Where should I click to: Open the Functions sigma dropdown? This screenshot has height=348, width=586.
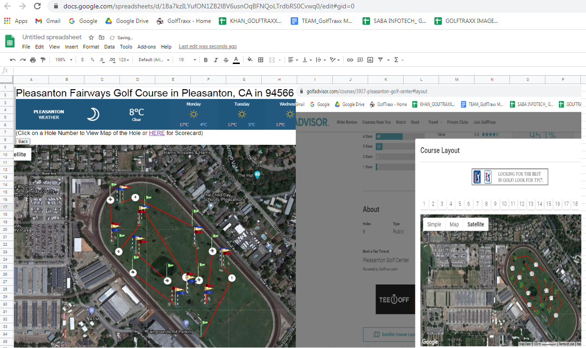pyautogui.click(x=398, y=60)
